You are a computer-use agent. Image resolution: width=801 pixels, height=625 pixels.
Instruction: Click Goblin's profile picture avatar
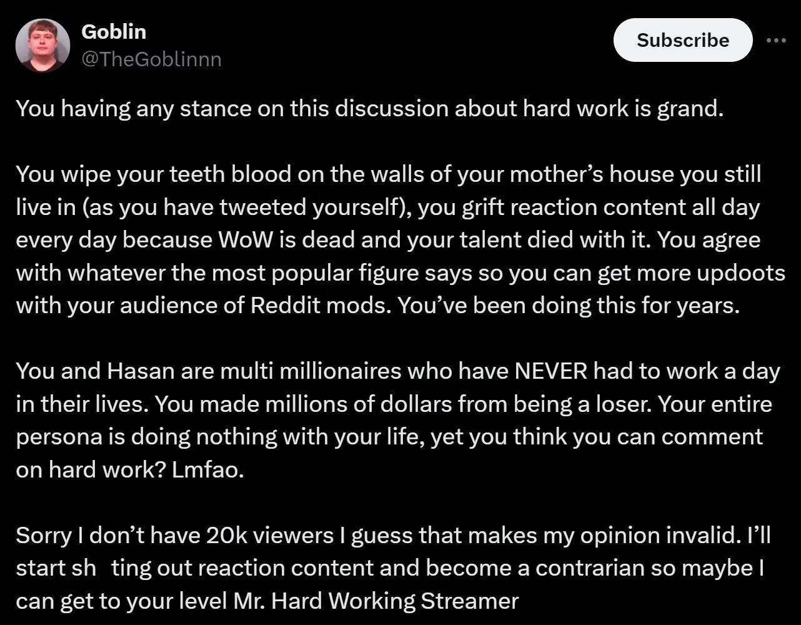[42, 45]
